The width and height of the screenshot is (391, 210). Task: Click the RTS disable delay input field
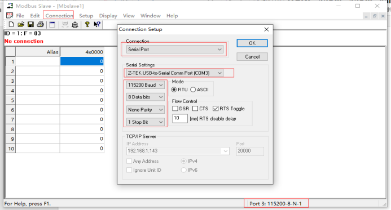[180, 118]
